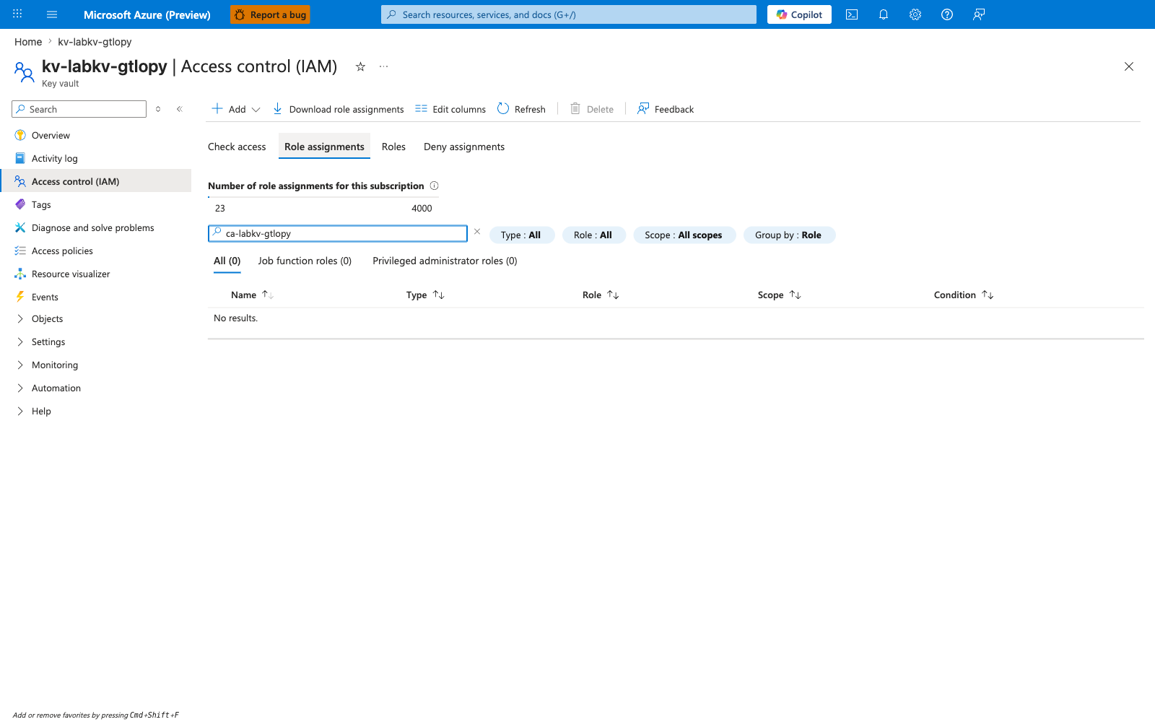Switch to the Roles tab
Viewport: 1155px width, 722px height.
393,147
